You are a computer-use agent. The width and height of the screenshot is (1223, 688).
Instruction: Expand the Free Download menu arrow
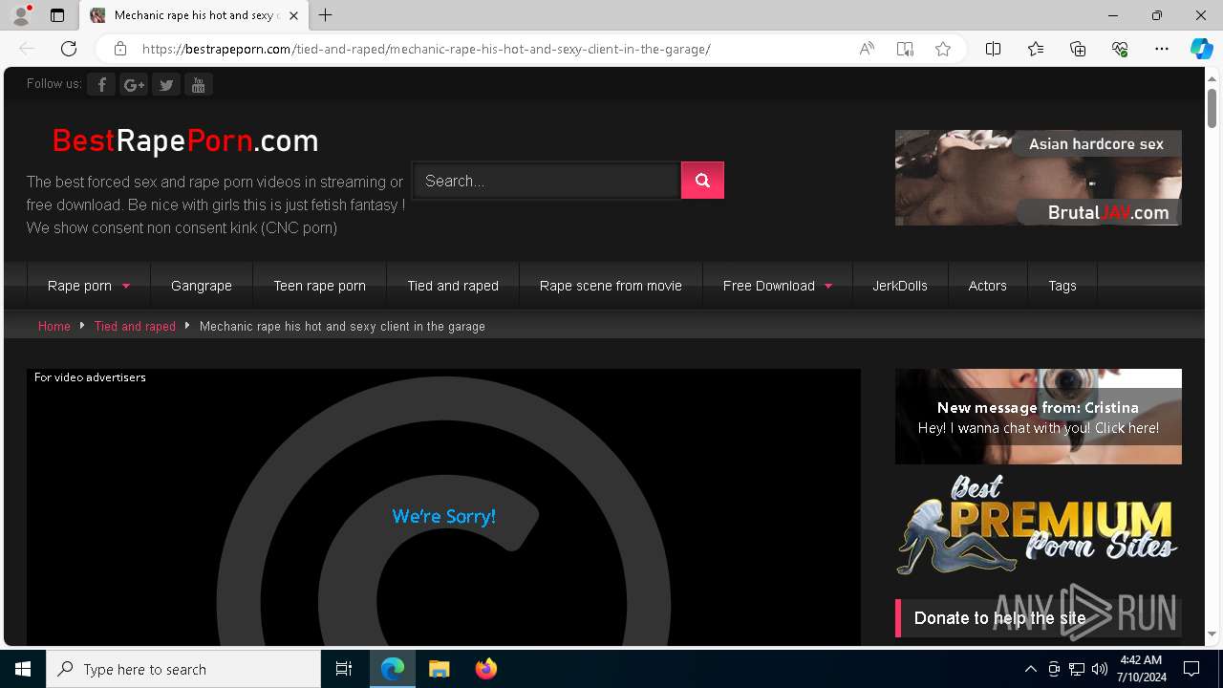click(828, 286)
